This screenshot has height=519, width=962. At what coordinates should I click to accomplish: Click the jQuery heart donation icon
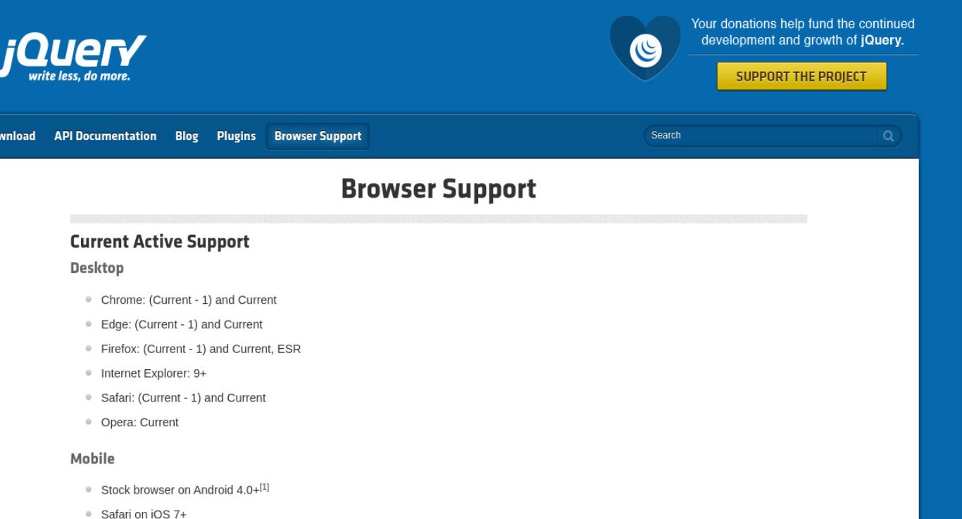click(645, 49)
